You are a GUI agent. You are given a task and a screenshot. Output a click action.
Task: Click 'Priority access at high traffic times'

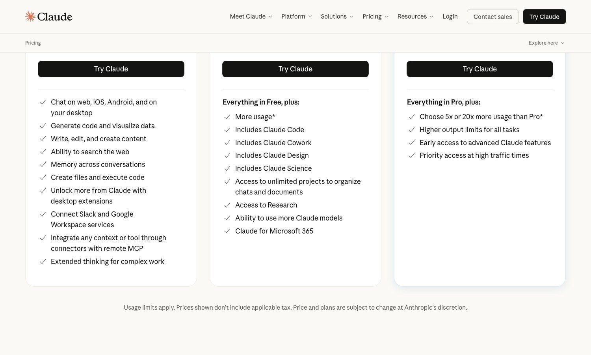coord(474,155)
